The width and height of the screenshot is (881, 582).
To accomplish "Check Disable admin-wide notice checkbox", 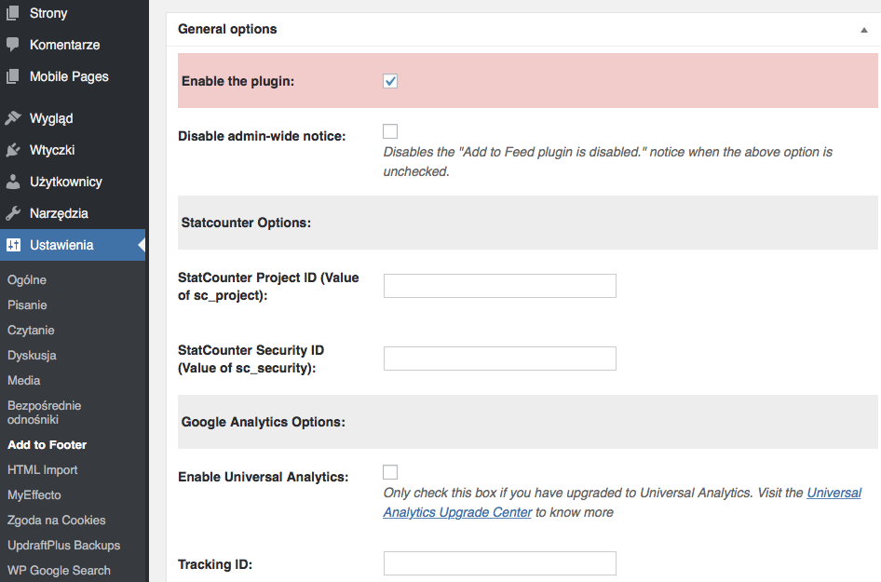I will tap(390, 131).
